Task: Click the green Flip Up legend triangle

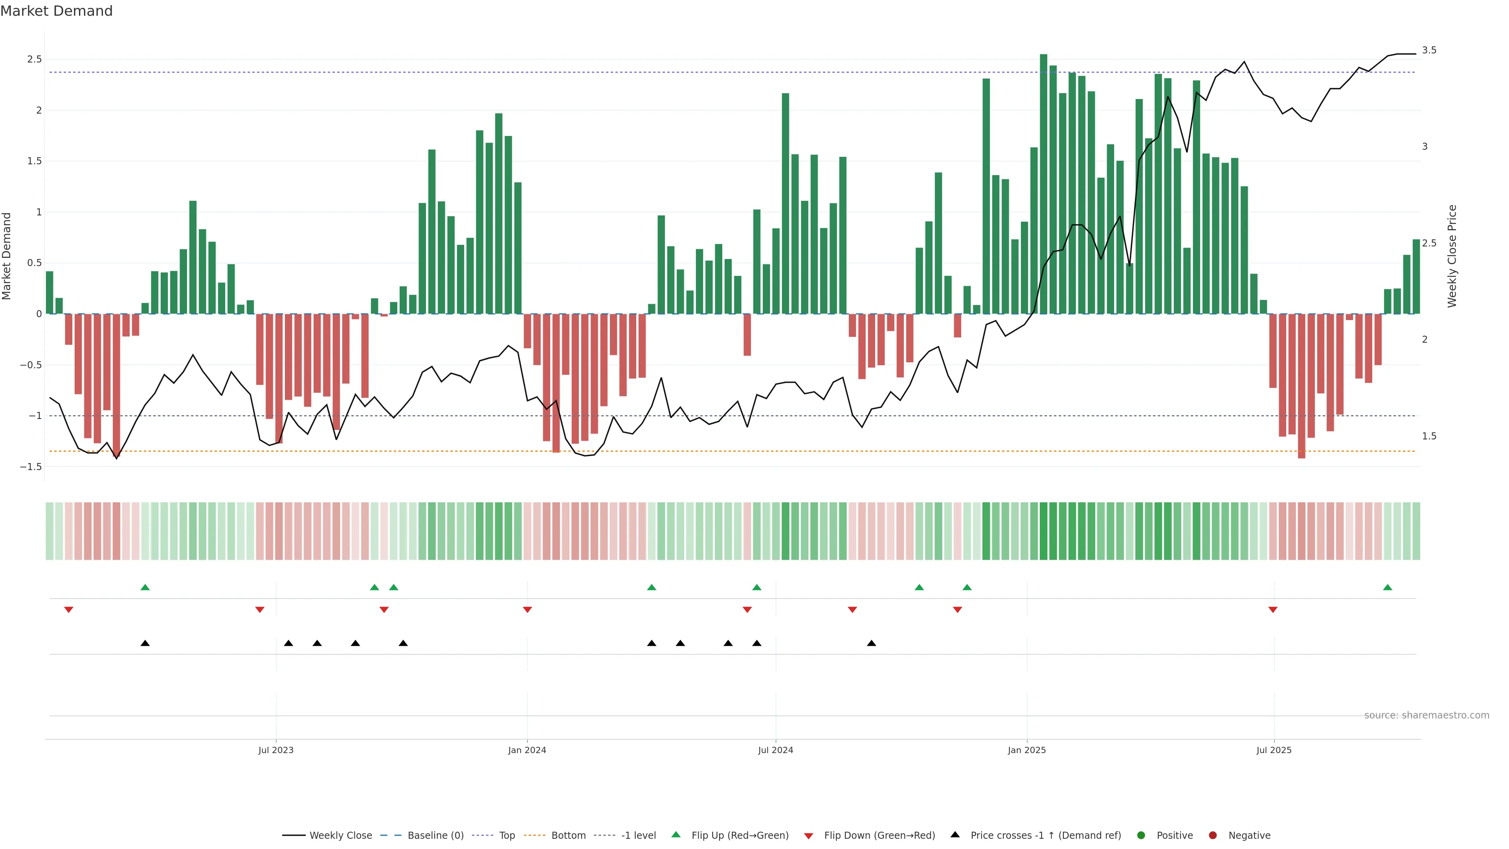Action: 676,835
